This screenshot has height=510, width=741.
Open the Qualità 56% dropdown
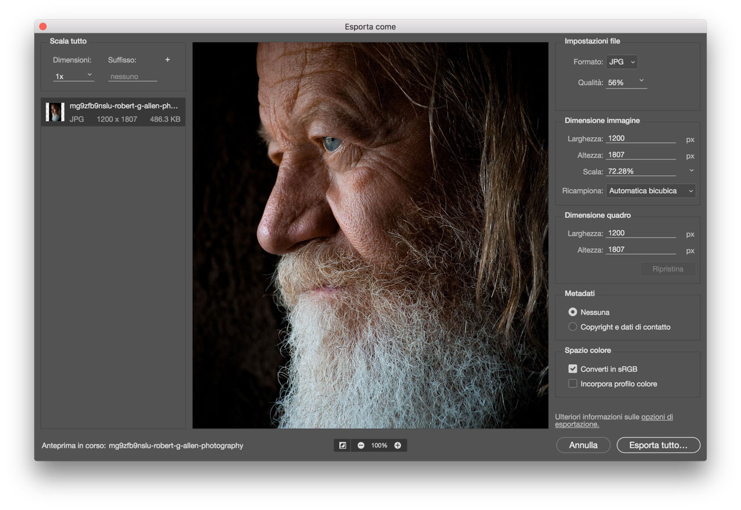click(x=626, y=83)
